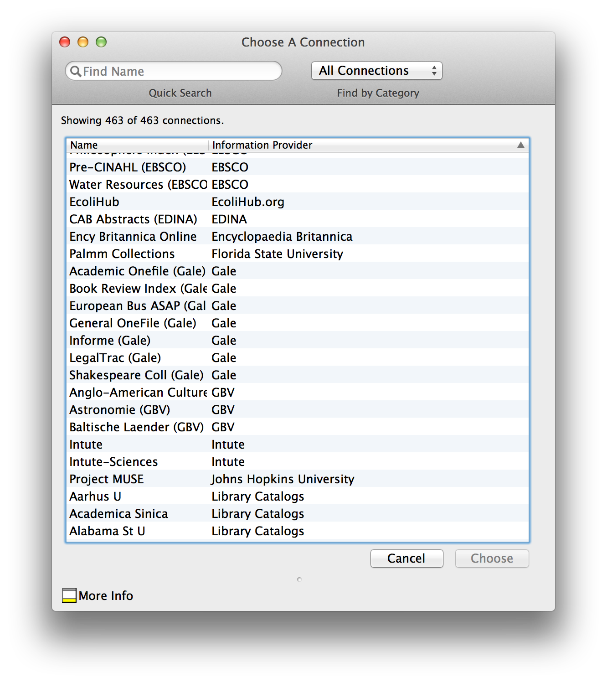Select the Academica Sinica row

pos(298,513)
